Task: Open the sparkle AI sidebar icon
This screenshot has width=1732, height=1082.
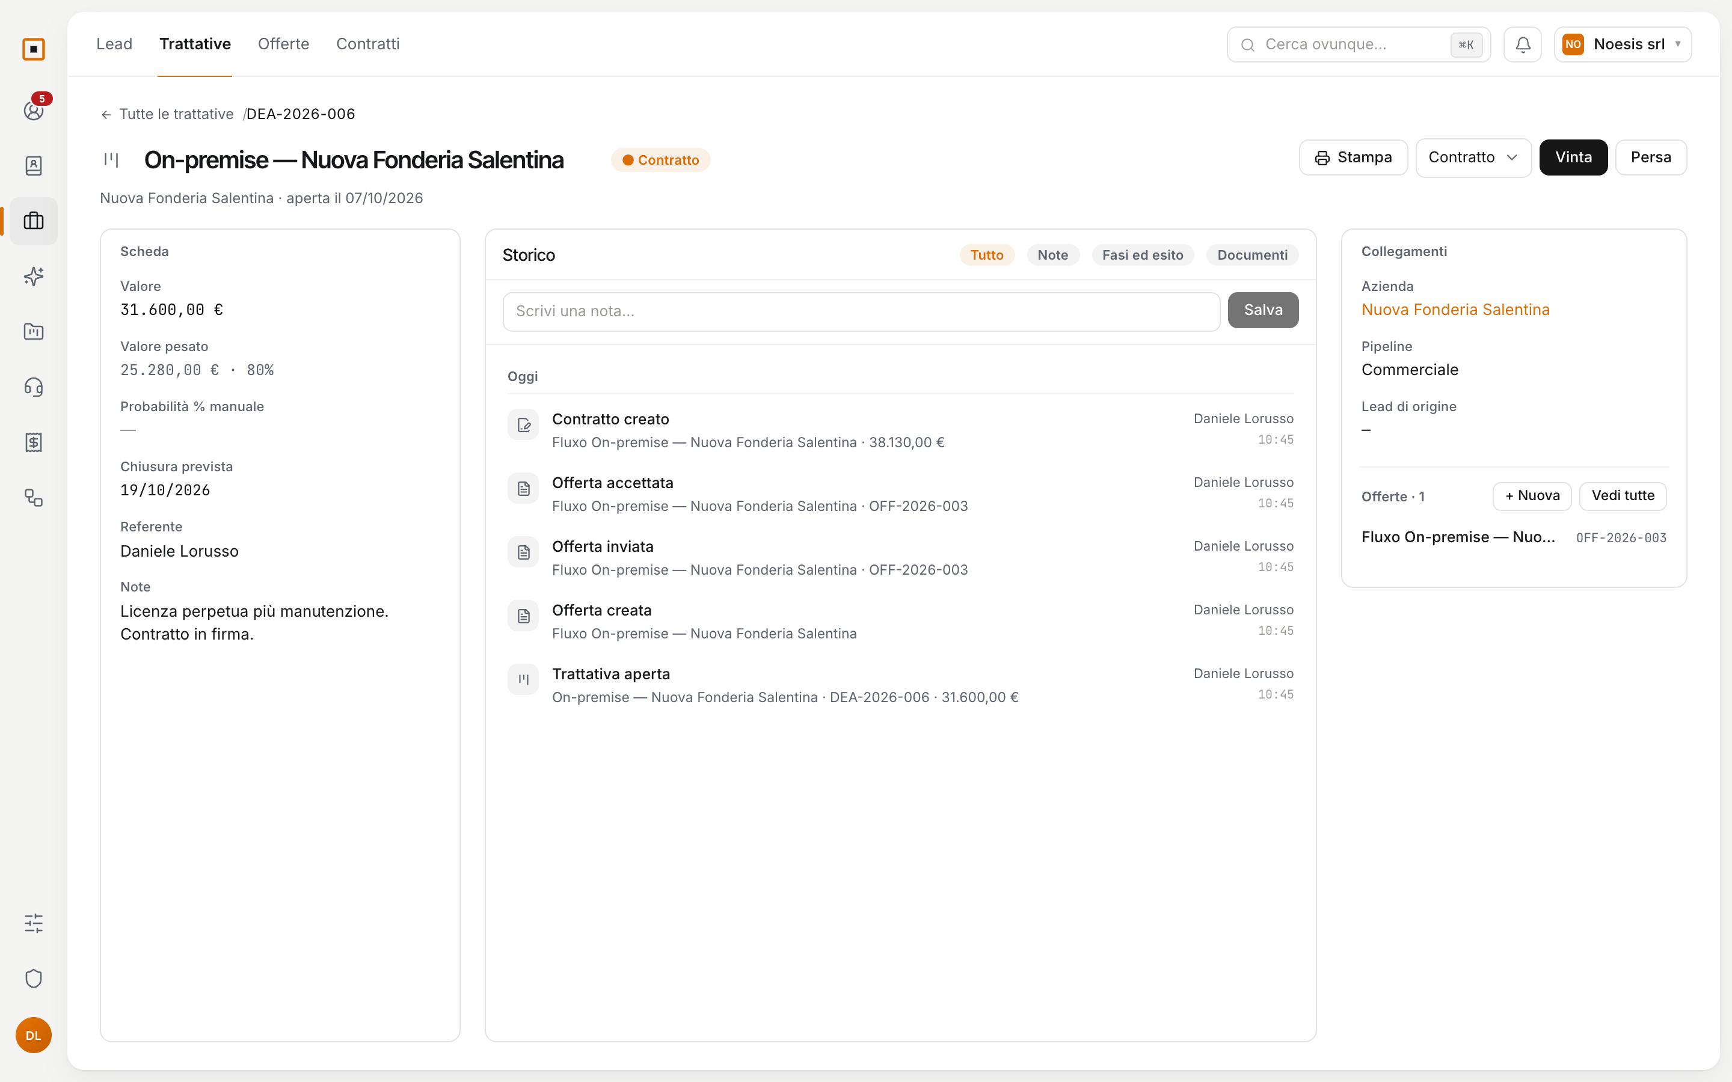Action: coord(34,277)
